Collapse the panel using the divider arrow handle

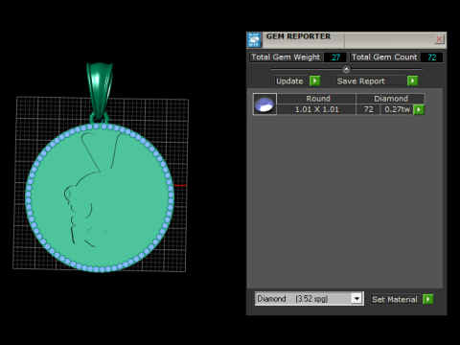tap(346, 69)
